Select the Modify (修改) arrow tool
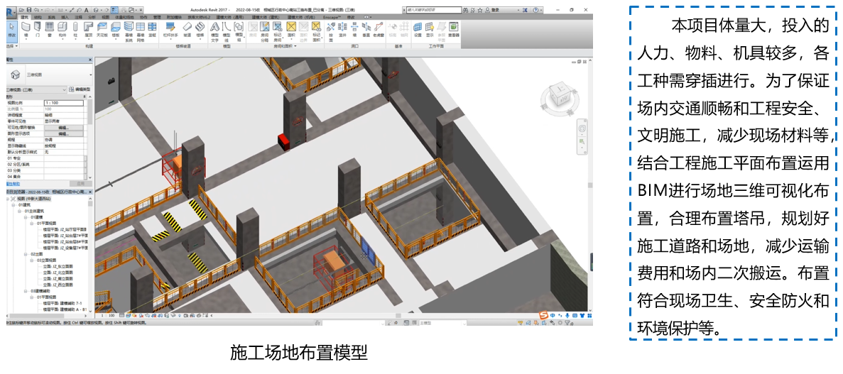The image size is (843, 374). click(x=12, y=32)
